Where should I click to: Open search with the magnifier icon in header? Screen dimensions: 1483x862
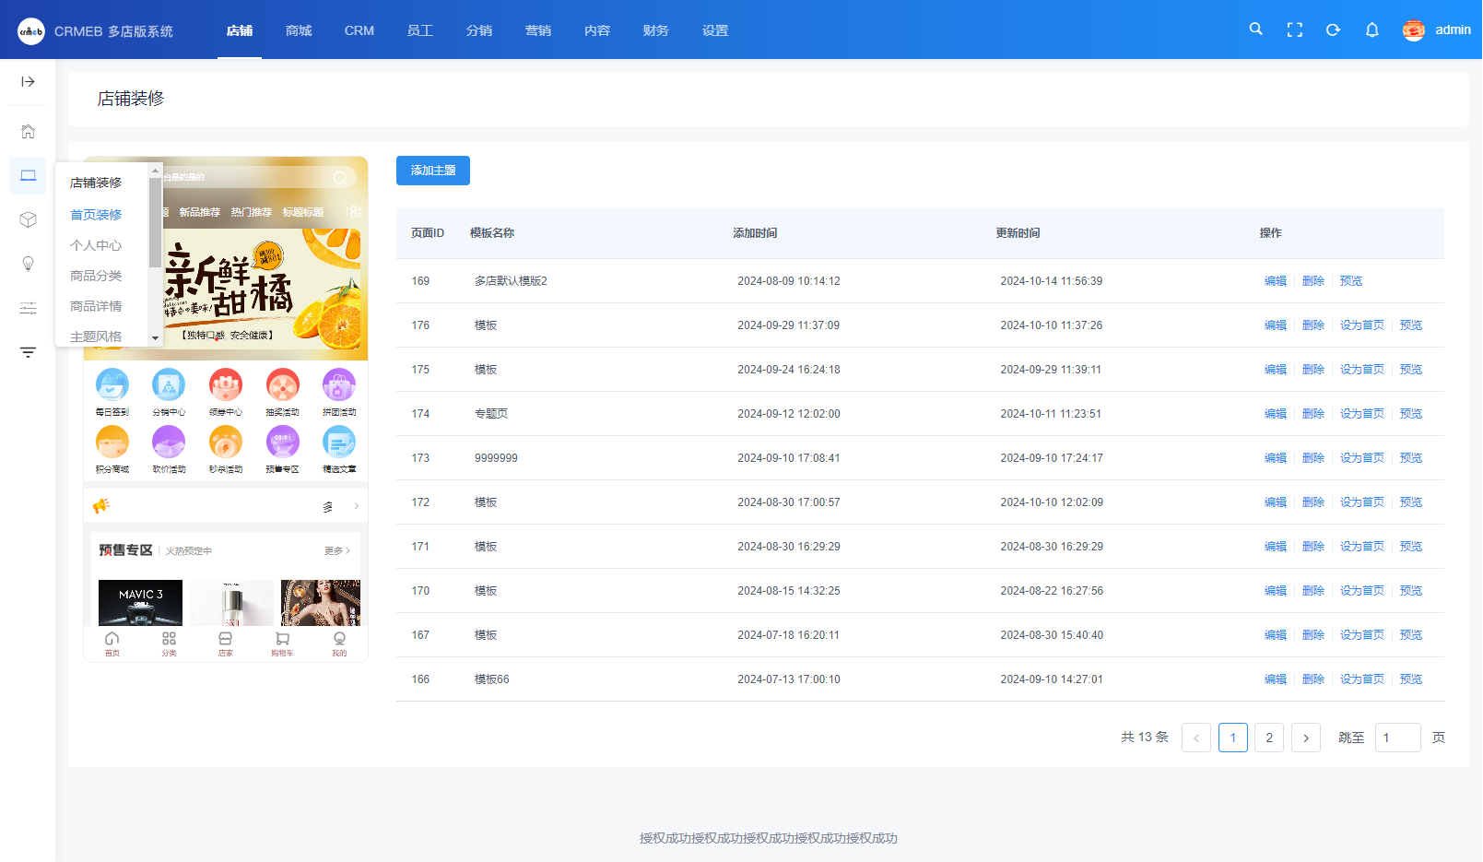point(1255,30)
